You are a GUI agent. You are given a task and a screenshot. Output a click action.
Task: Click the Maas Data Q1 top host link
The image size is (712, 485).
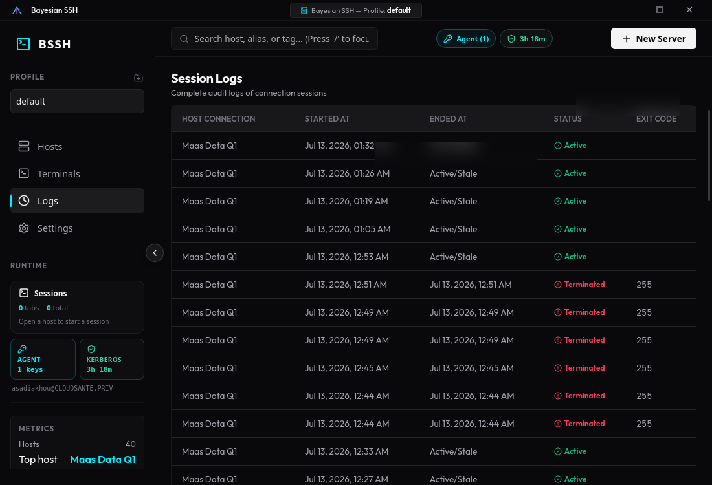[x=103, y=460]
